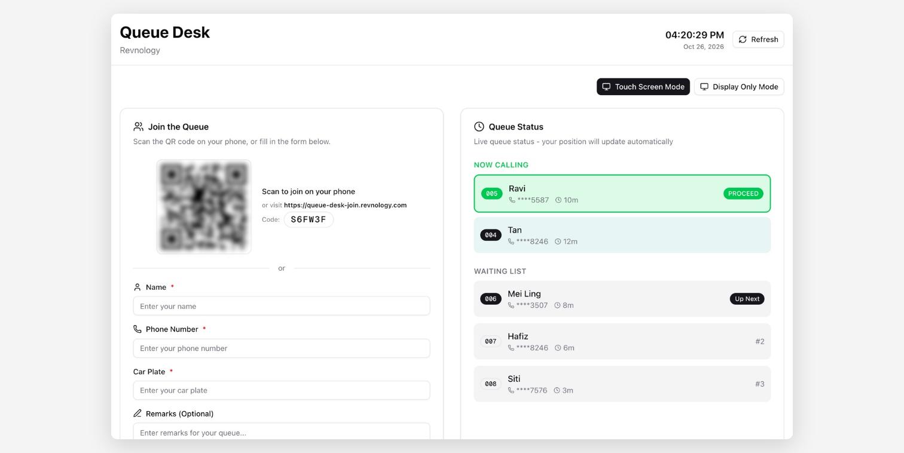
Task: Click the phone icon in Mei Ling's row
Action: 511,305
